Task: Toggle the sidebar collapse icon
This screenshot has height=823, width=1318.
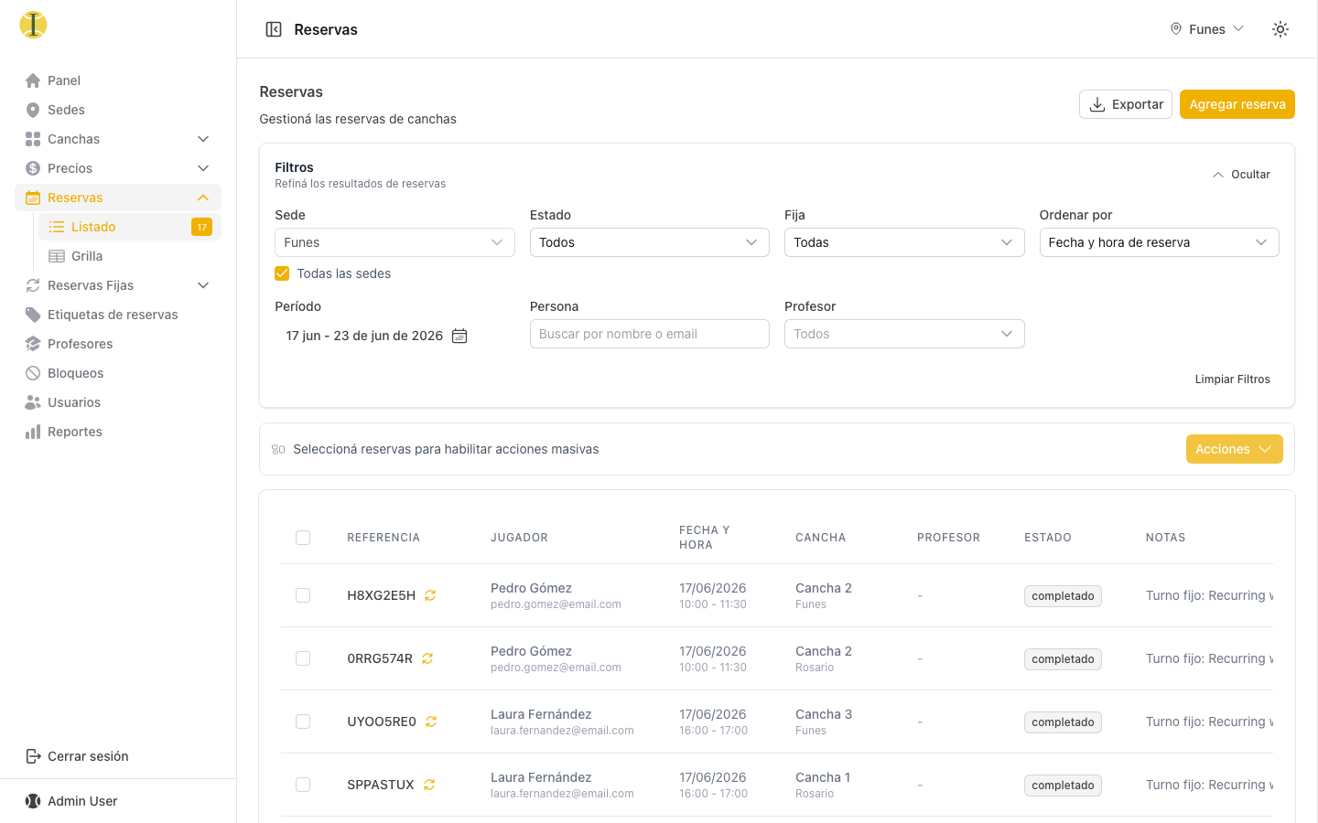Action: pos(274,29)
